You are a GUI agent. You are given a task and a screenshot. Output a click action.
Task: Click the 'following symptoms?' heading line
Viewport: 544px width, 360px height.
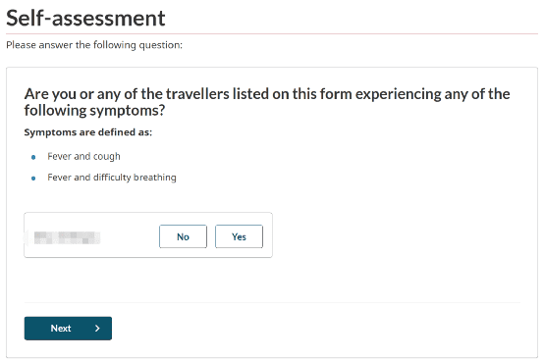94,111
